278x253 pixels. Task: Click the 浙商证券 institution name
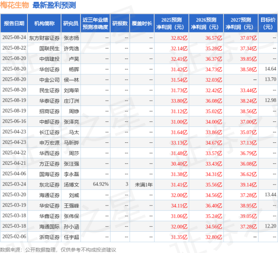coord(49,237)
